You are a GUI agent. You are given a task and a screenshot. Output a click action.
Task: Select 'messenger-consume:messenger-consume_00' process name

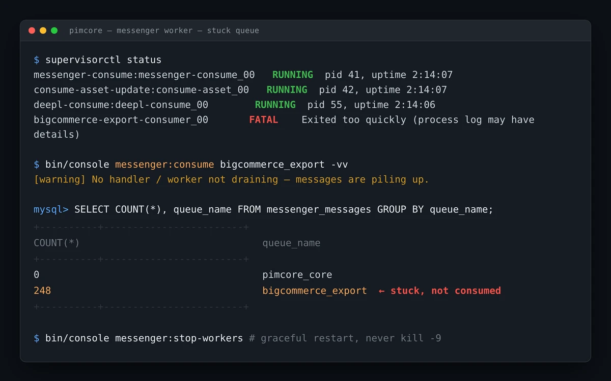pyautogui.click(x=144, y=75)
